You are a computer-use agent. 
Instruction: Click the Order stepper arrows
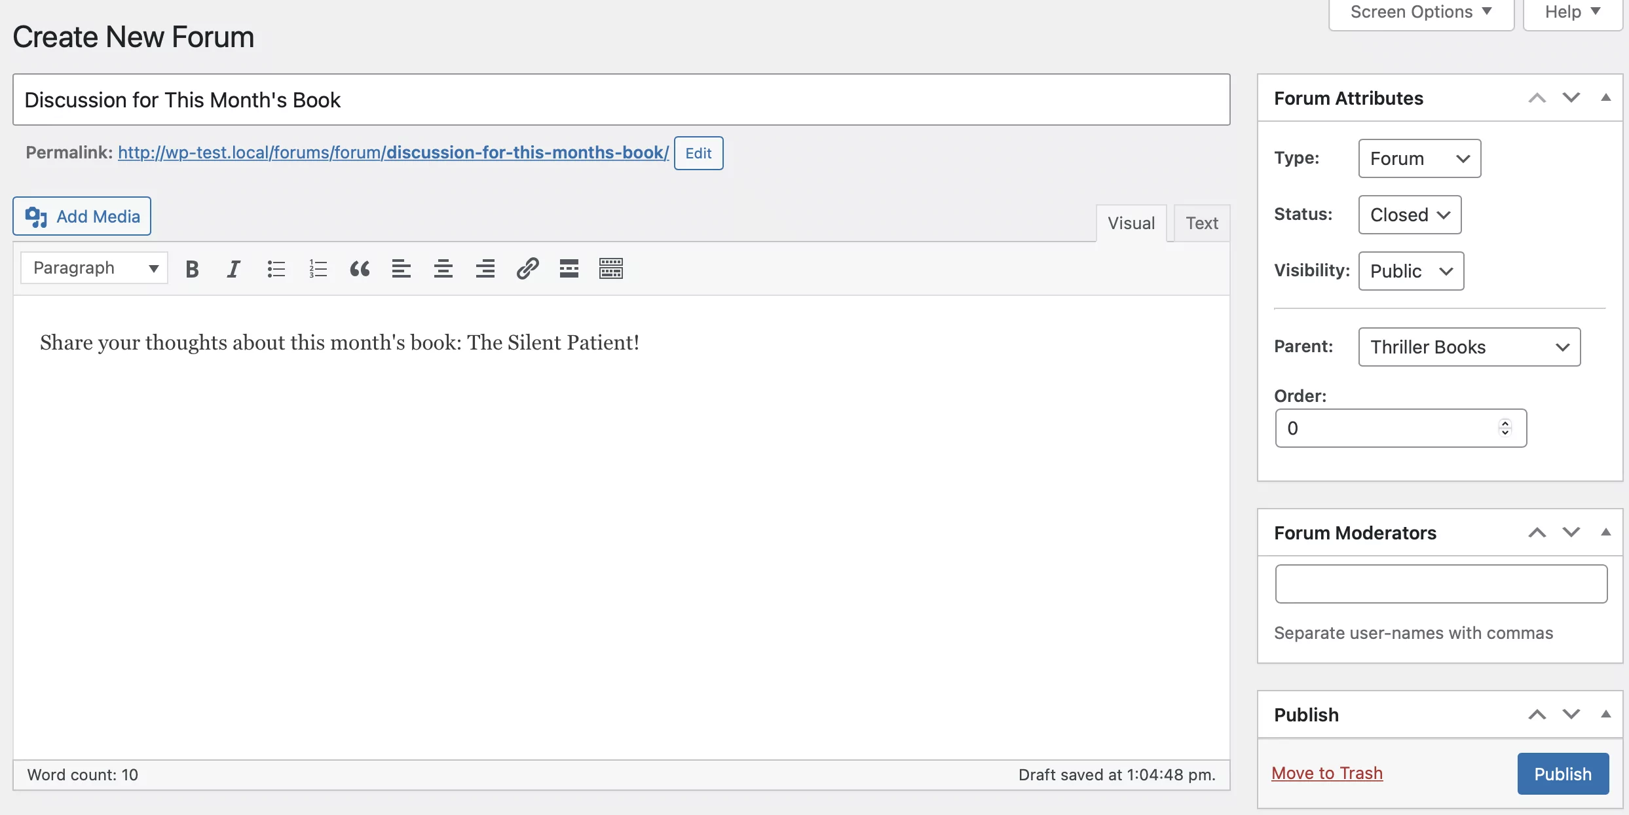[x=1505, y=428]
